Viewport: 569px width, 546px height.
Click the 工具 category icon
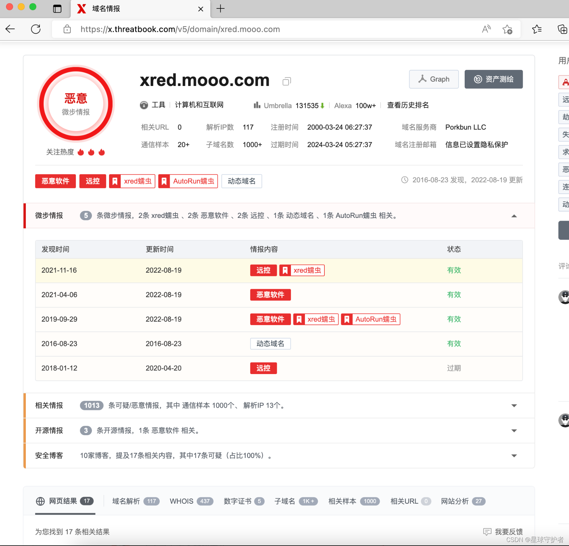(144, 105)
